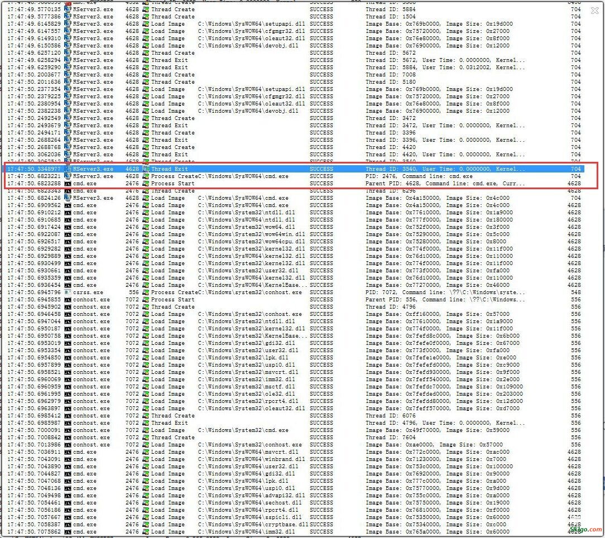
Task: Click conhost.exe icon in mscttf.dll row at 17:47:50.6960959
Action: (68, 387)
